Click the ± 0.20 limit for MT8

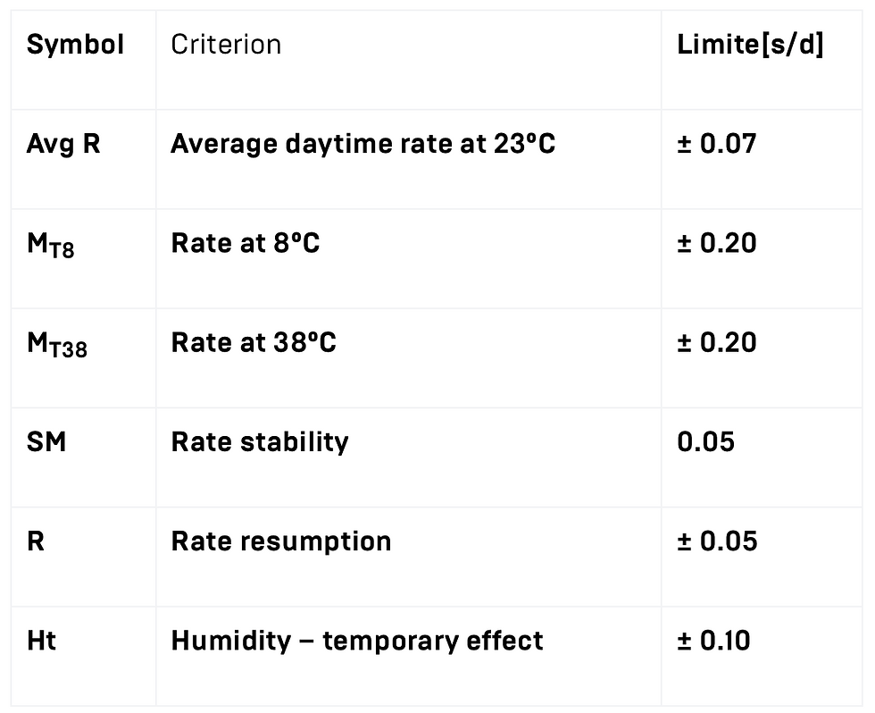[x=716, y=243]
